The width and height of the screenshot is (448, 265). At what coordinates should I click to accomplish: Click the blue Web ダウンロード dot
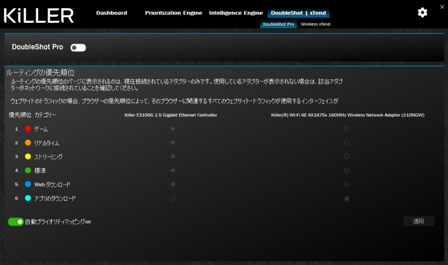(x=28, y=184)
